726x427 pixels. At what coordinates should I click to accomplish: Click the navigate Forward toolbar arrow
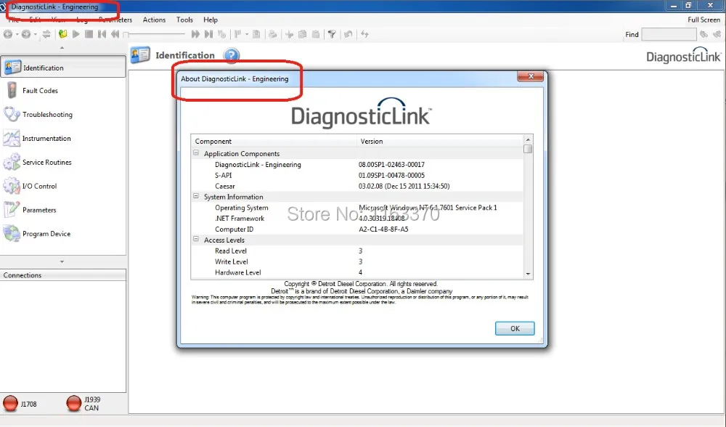click(26, 34)
